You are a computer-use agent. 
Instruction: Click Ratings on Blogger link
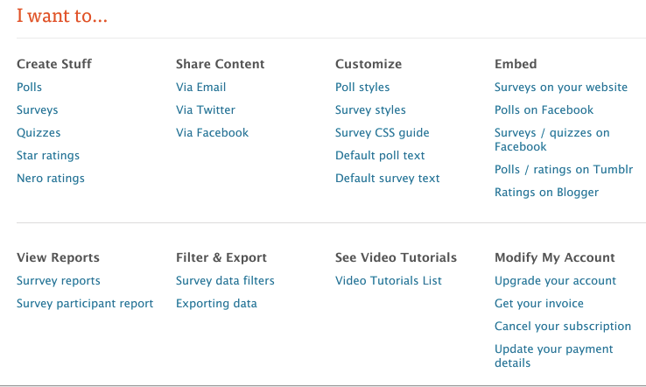coord(546,193)
